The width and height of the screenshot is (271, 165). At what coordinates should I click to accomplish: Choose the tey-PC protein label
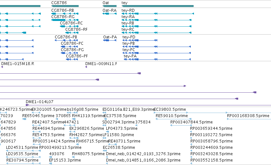129,50
